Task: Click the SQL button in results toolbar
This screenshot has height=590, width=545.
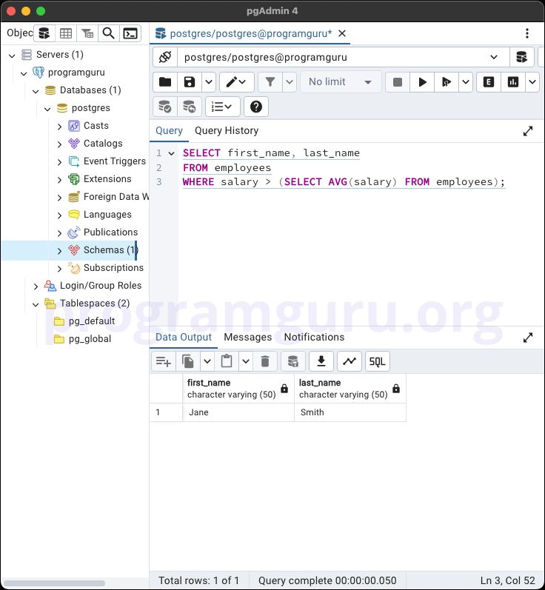Action: coord(378,361)
